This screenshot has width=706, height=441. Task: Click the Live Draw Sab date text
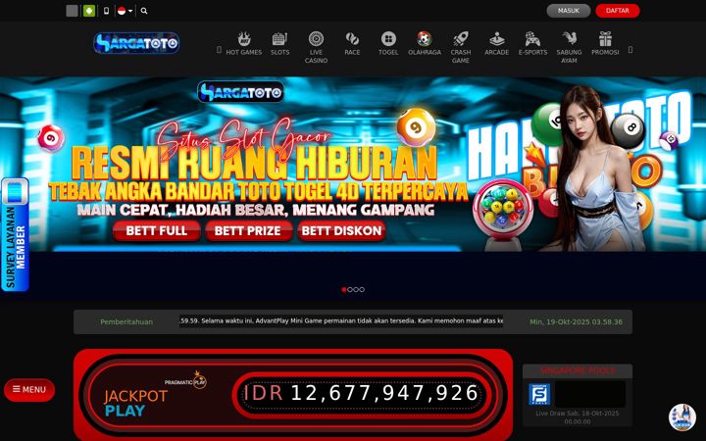point(578,417)
